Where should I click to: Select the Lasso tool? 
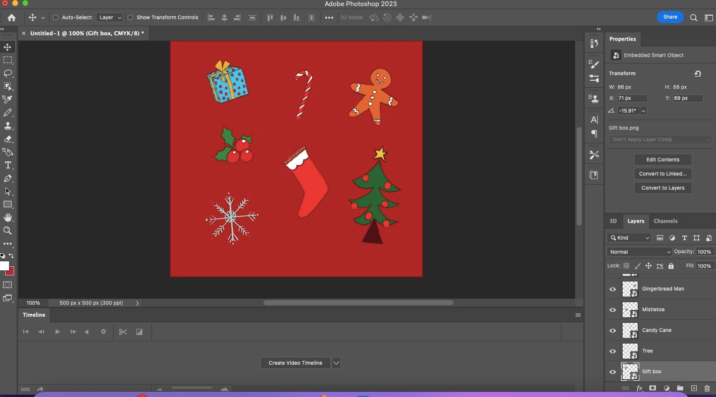coord(8,73)
